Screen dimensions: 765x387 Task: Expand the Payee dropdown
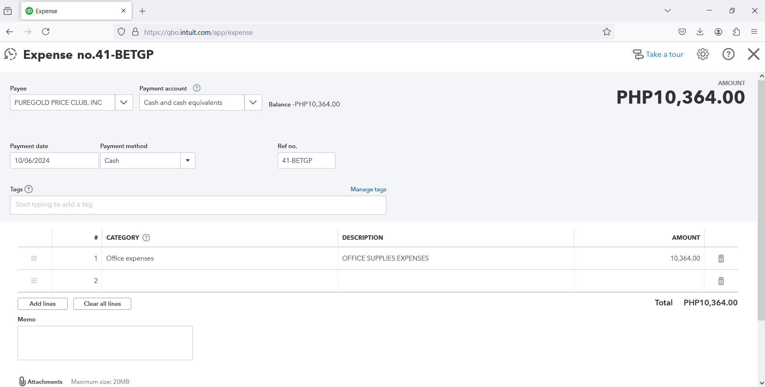tap(124, 102)
